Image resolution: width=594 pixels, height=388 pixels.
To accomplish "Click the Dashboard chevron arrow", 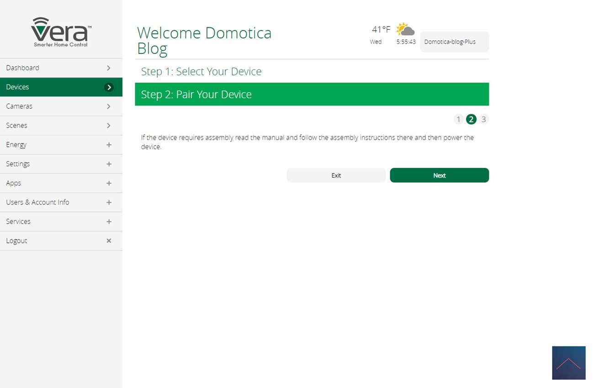I will click(109, 68).
